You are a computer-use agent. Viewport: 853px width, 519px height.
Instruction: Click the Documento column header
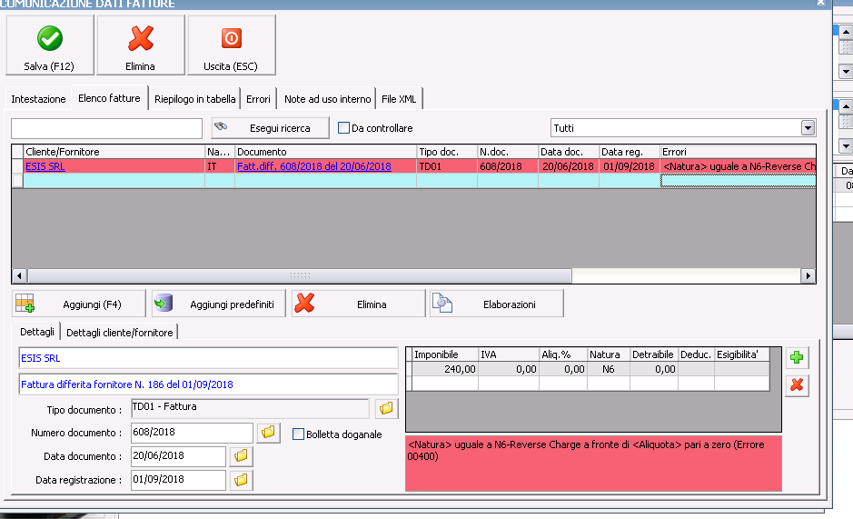(x=326, y=152)
